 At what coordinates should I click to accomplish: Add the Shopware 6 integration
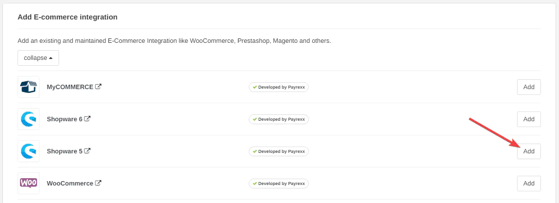(529, 119)
